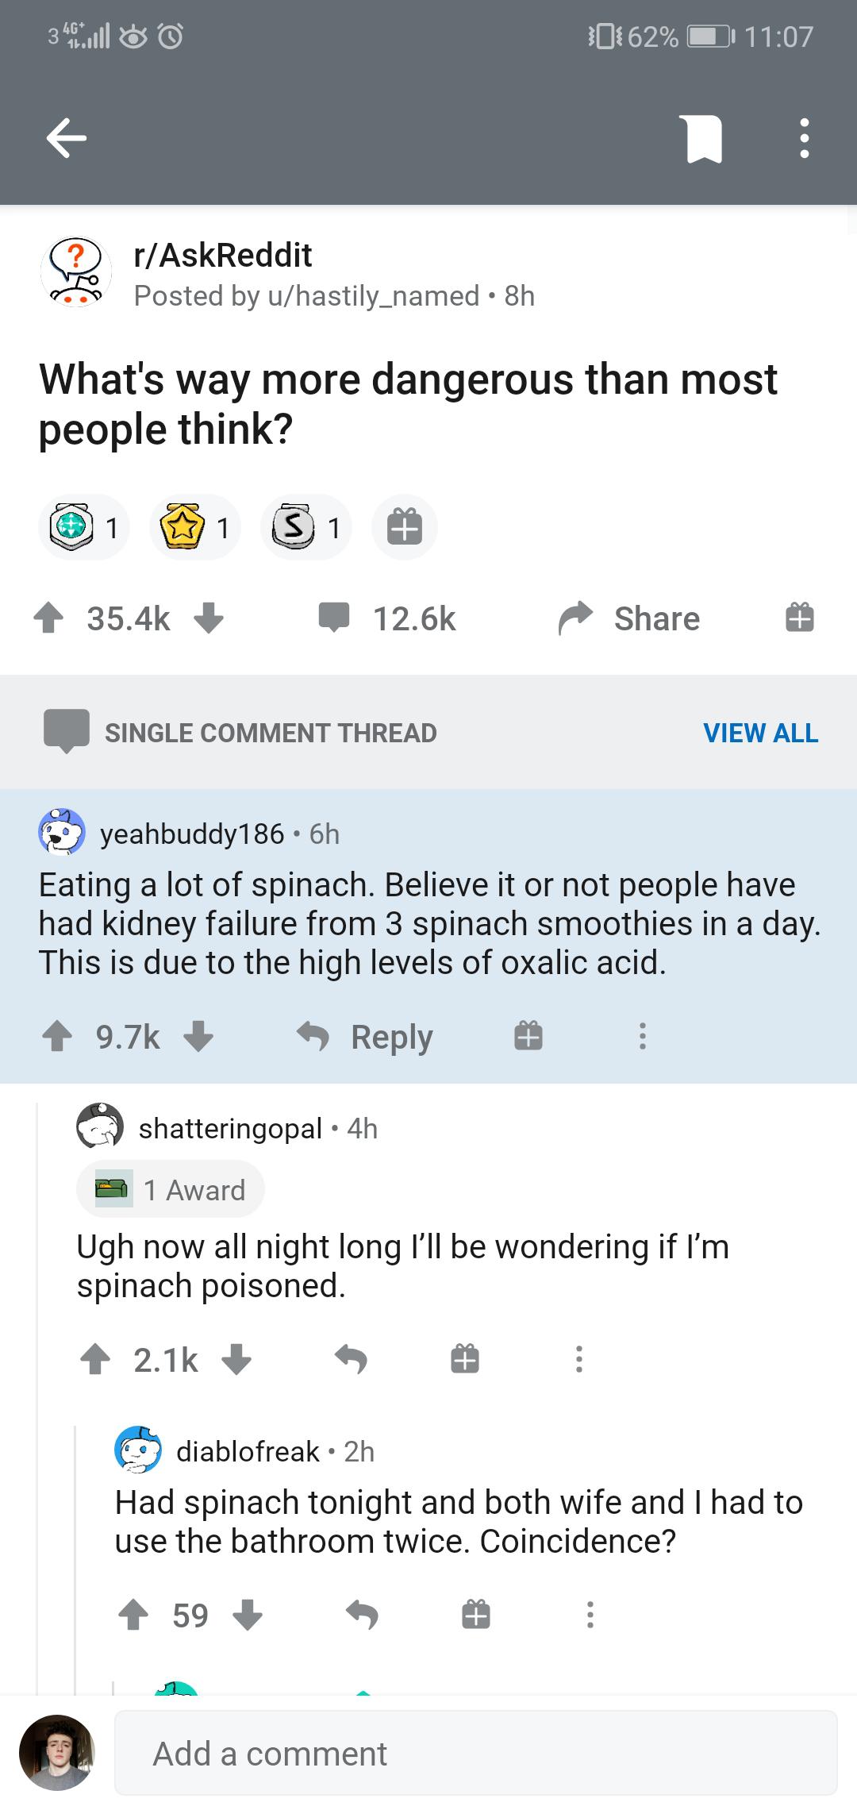Tap the Add a comment field

click(x=475, y=1754)
